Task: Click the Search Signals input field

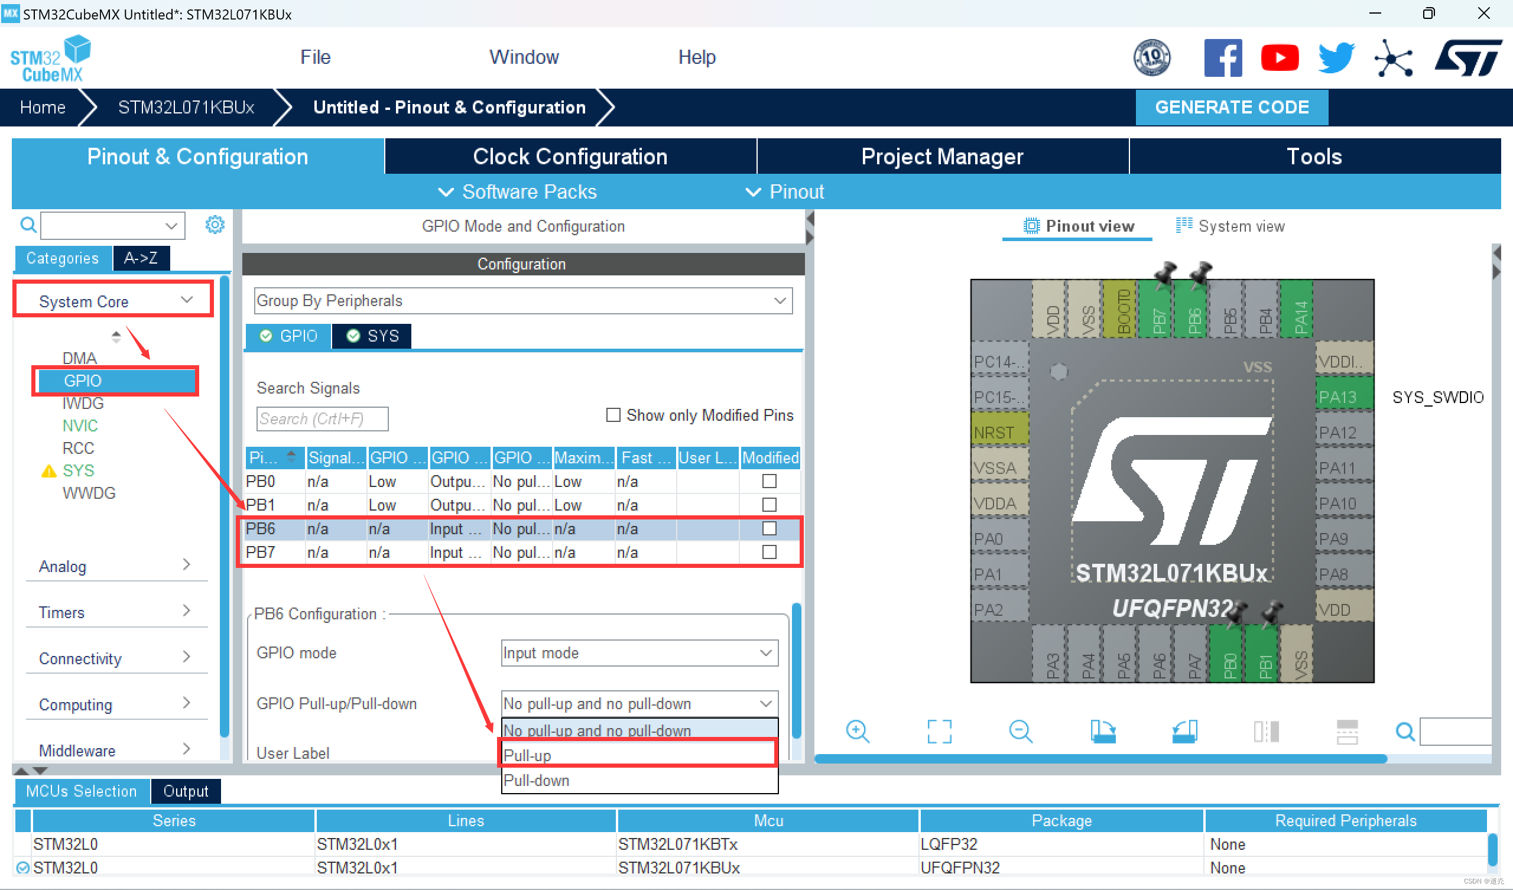Action: pos(323,418)
